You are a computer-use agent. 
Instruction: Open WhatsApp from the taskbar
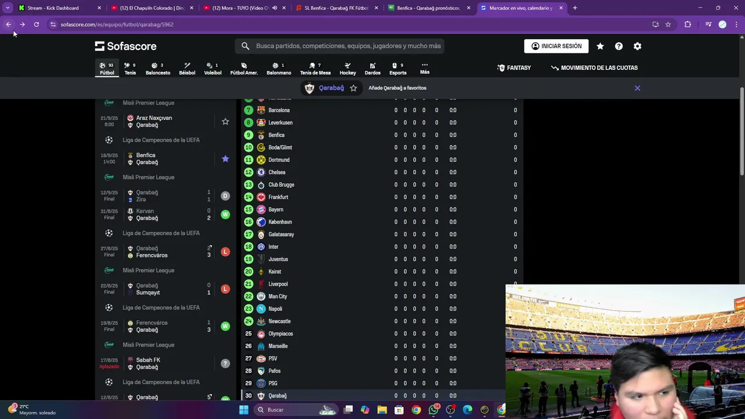tap(433, 410)
